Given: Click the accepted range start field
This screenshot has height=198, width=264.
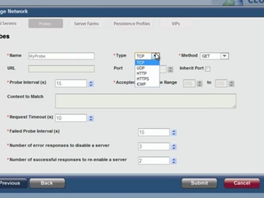Looking at the screenshot, I should [189, 84].
